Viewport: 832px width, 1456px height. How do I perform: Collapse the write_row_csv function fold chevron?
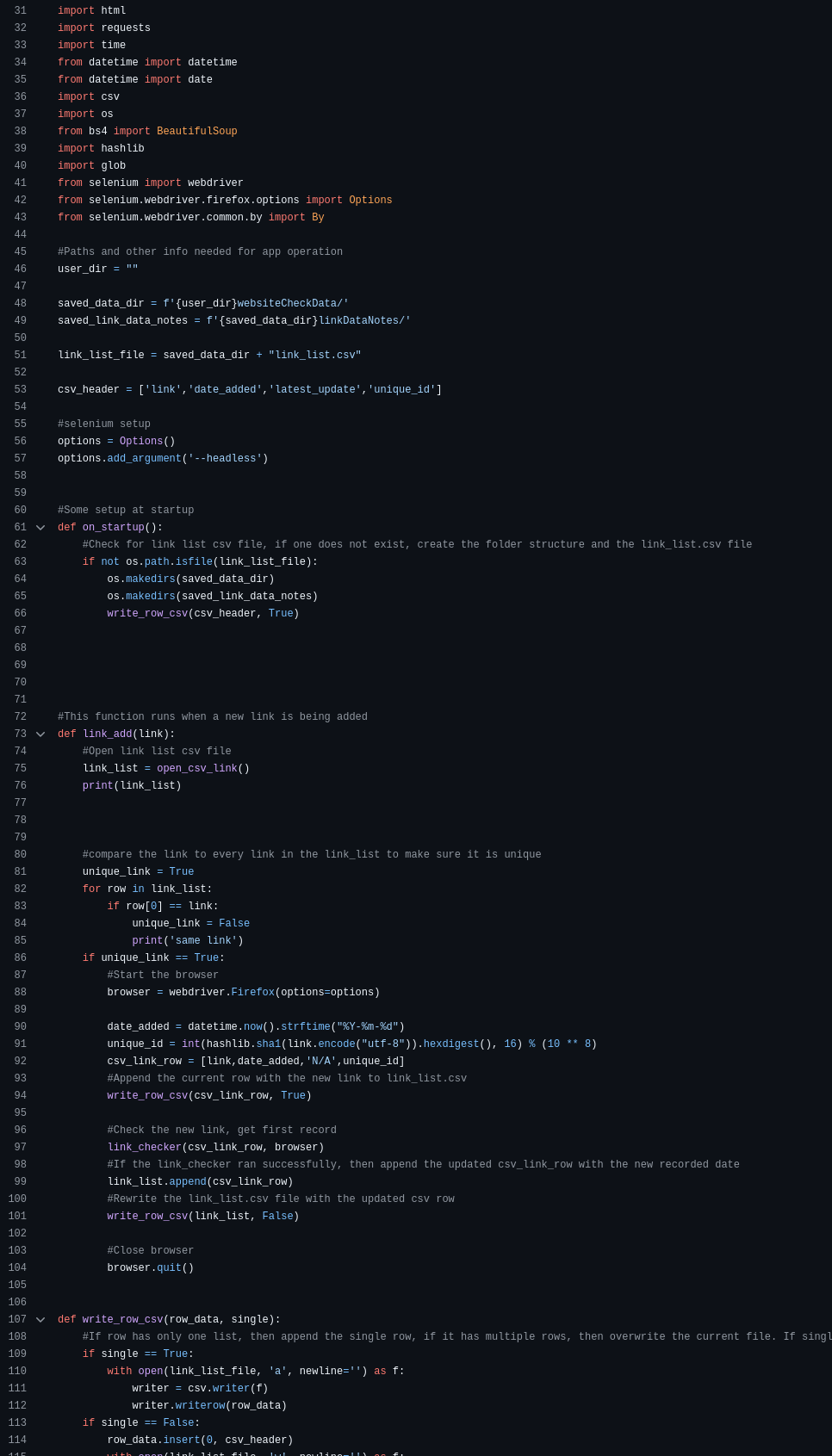click(40, 1320)
